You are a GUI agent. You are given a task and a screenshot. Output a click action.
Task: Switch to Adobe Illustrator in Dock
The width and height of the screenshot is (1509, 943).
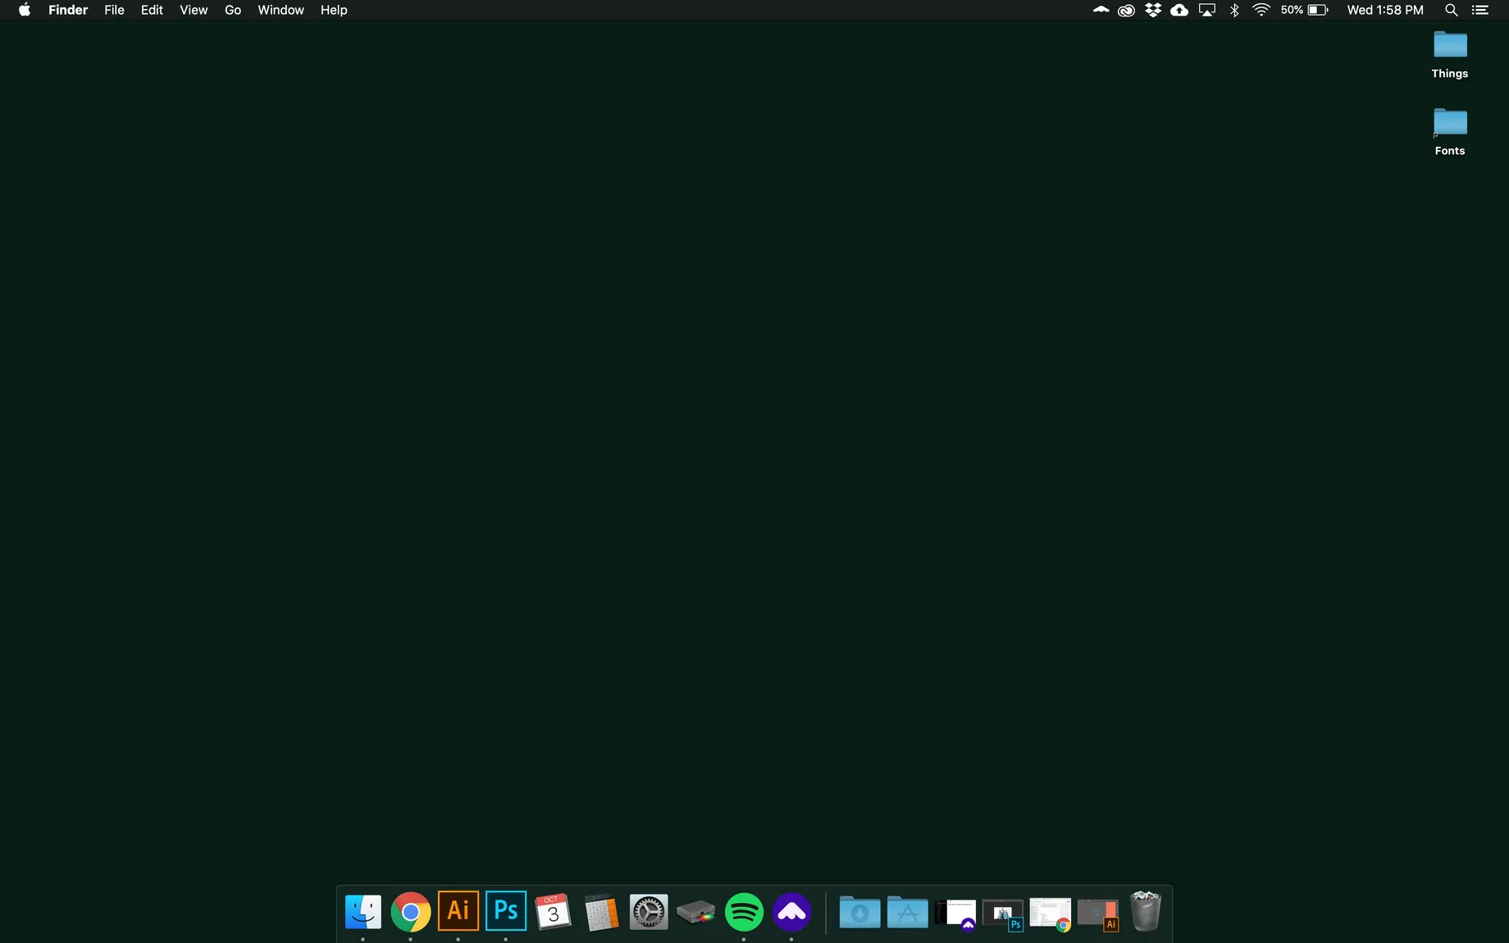coord(458,911)
